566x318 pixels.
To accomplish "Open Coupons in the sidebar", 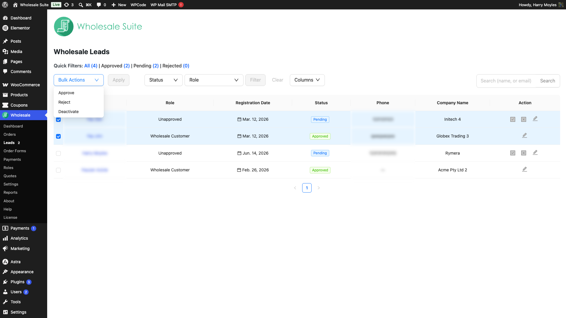I will tap(24, 105).
